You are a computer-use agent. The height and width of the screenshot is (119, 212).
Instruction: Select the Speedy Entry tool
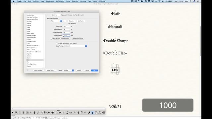[42, 112]
